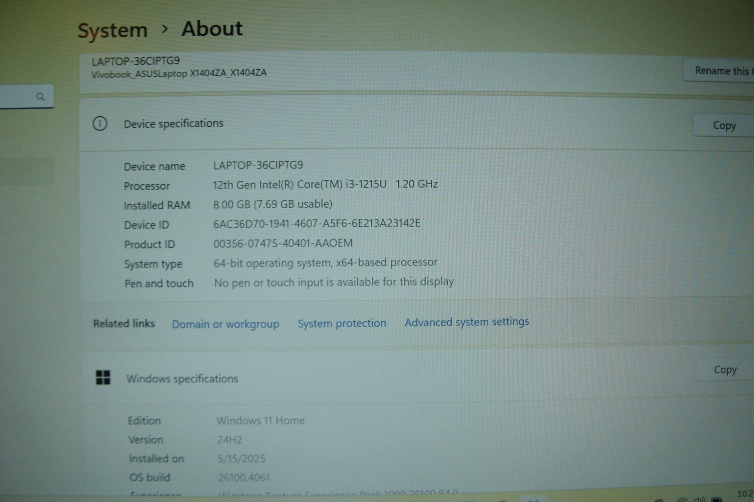
Task: Go back to System via the breadcrumb
Action: coord(113,31)
